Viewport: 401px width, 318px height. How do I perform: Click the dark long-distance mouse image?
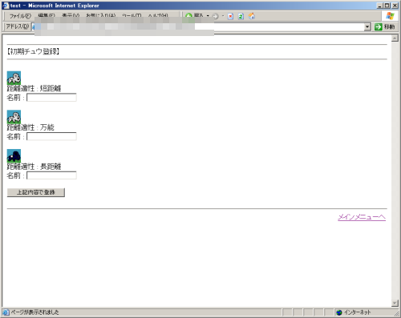14,155
